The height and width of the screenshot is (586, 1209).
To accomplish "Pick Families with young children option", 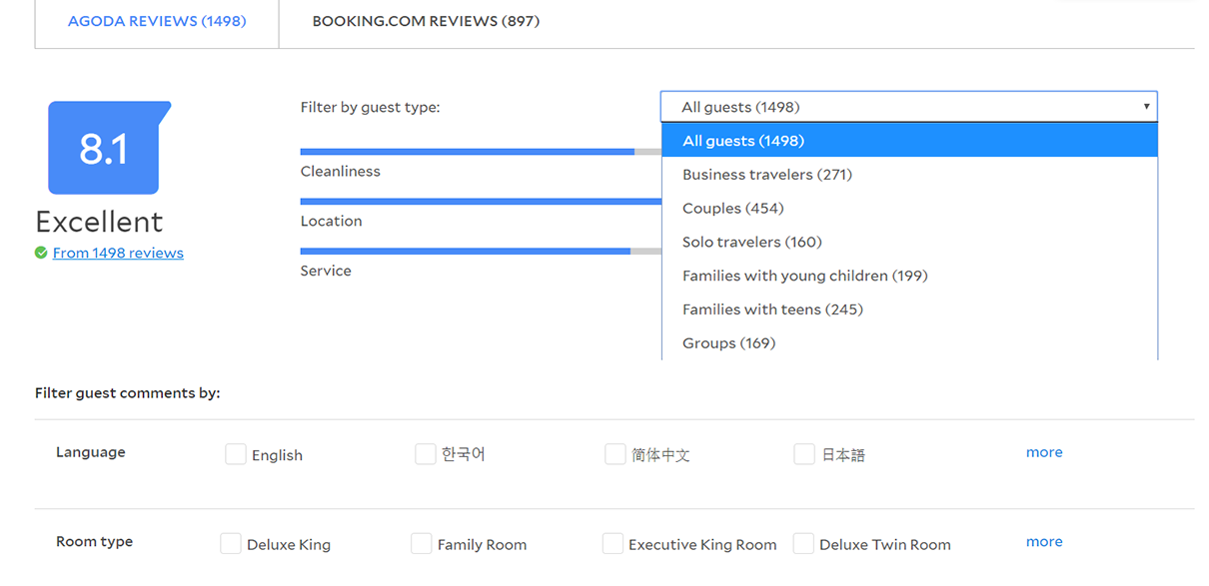I will click(805, 276).
